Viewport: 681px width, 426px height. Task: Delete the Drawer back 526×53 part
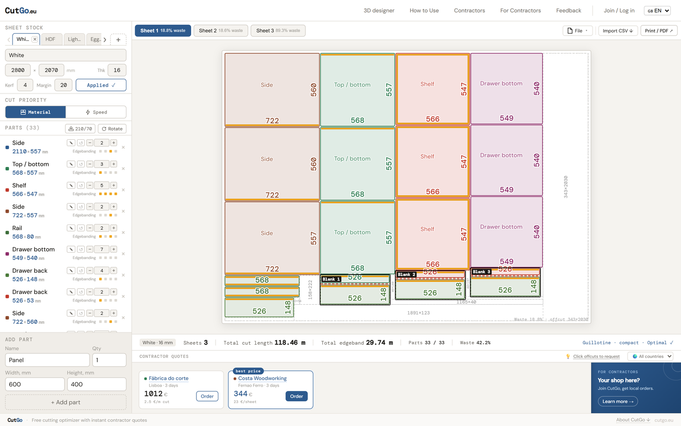click(123, 296)
